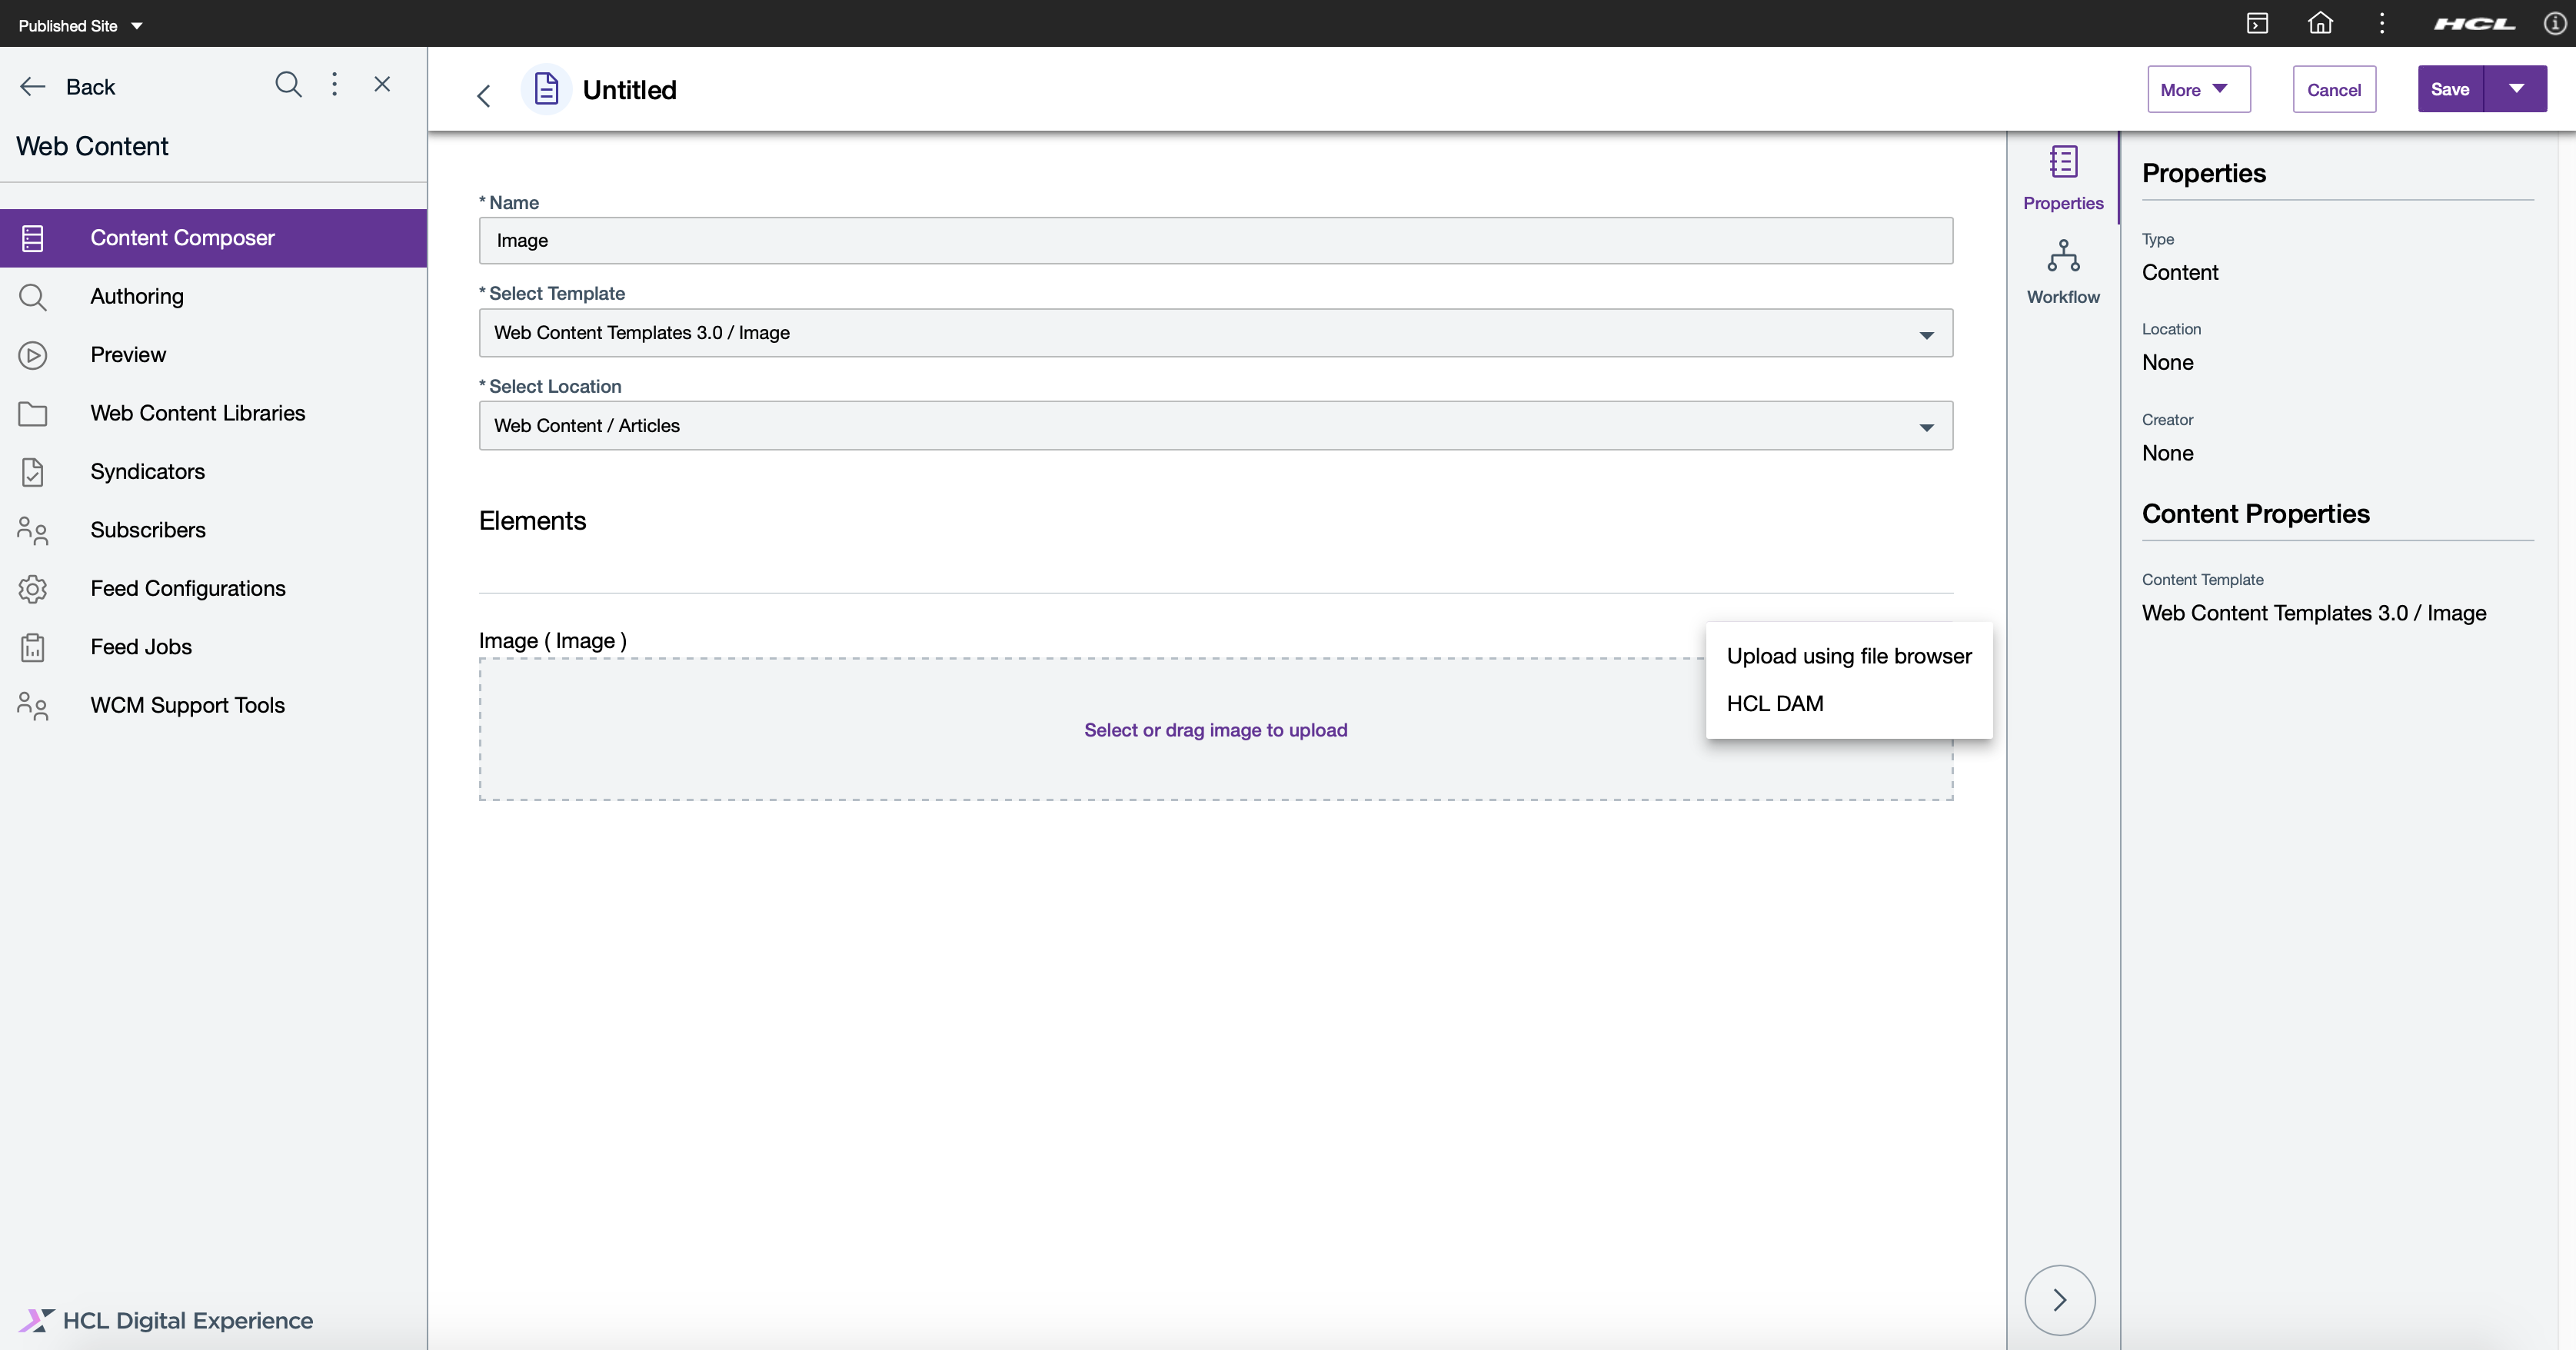2576x1350 pixels.
Task: Click the Workflow panel icon
Action: pos(2063,272)
